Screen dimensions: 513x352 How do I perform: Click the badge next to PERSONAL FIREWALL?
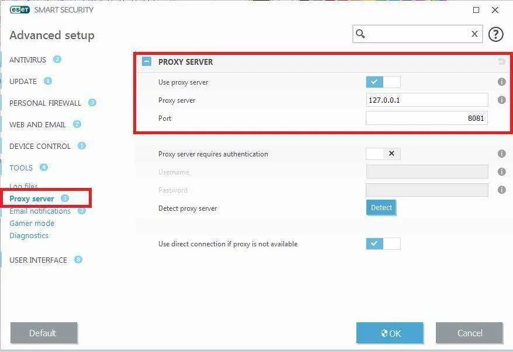pyautogui.click(x=92, y=103)
